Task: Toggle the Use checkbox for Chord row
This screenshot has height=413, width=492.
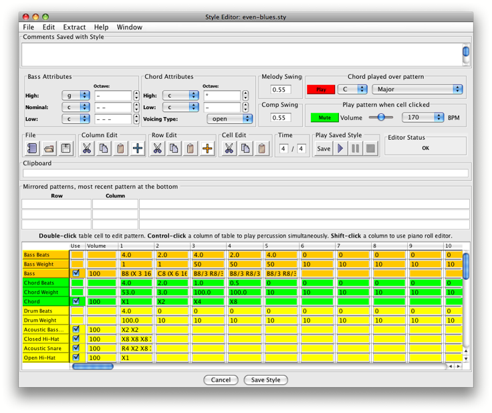Action: 76,302
